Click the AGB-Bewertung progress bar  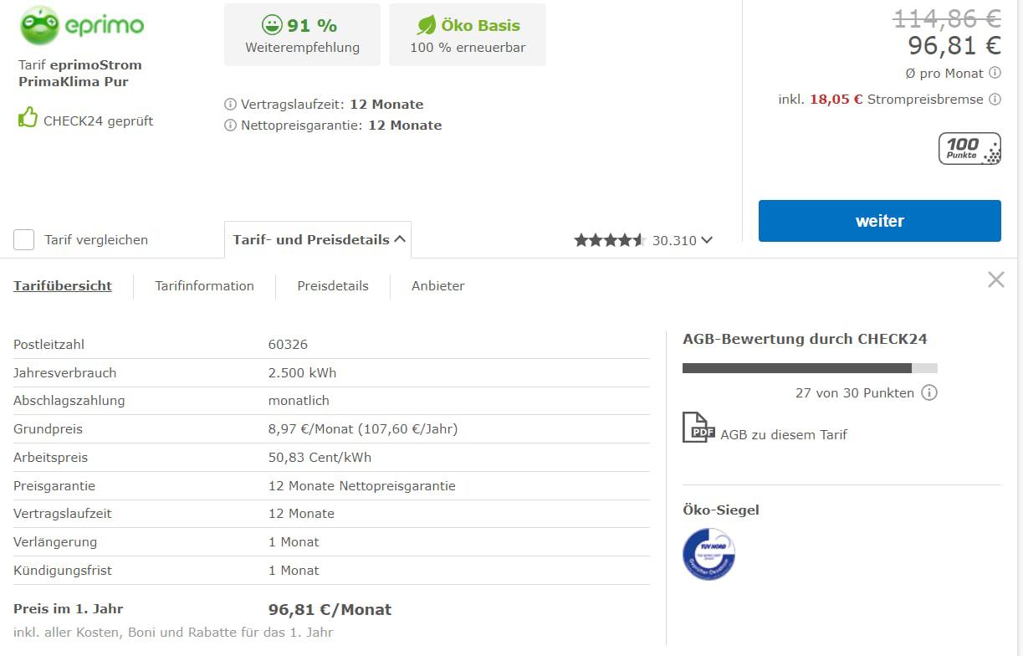pyautogui.click(x=809, y=368)
